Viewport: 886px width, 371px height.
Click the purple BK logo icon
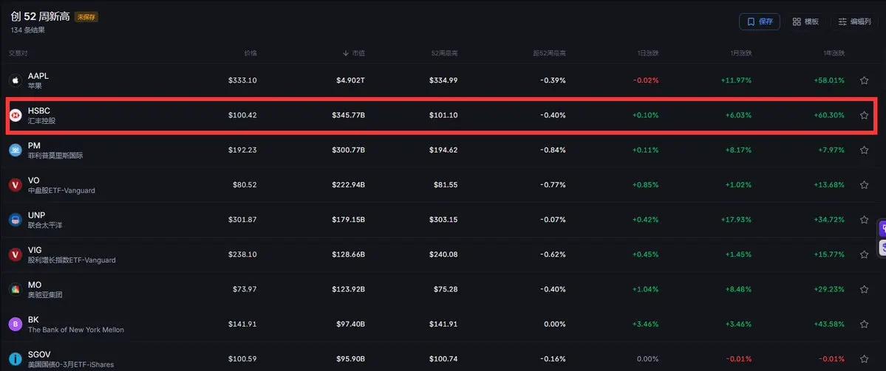tap(16, 325)
